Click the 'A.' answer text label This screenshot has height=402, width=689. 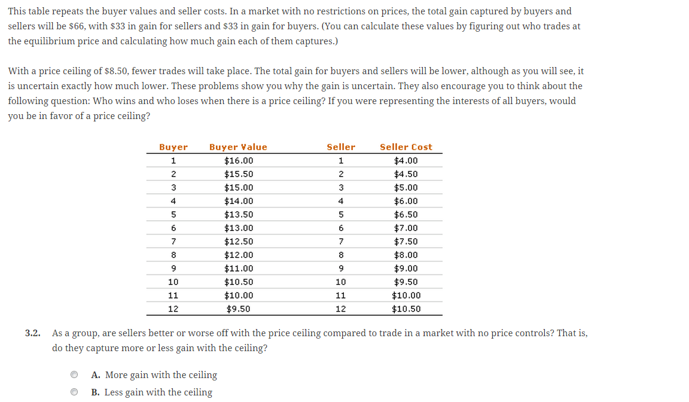point(95,374)
